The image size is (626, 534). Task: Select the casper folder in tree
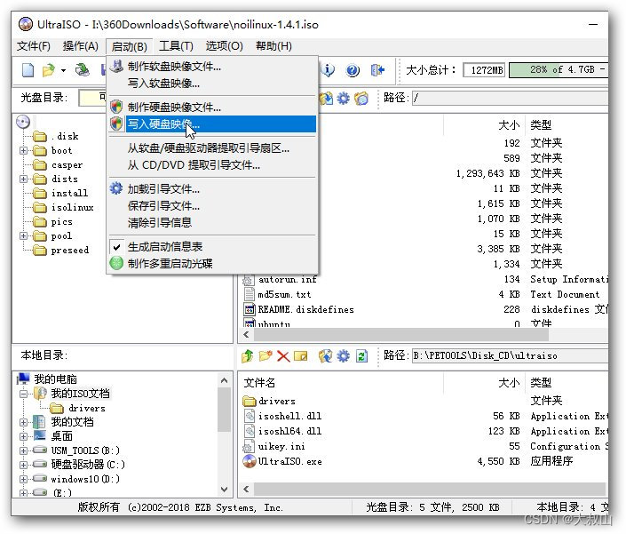coord(67,165)
